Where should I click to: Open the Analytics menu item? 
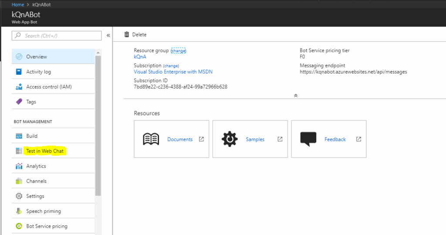[53, 166]
